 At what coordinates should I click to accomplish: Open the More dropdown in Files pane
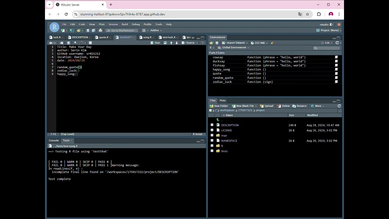(x=318, y=106)
